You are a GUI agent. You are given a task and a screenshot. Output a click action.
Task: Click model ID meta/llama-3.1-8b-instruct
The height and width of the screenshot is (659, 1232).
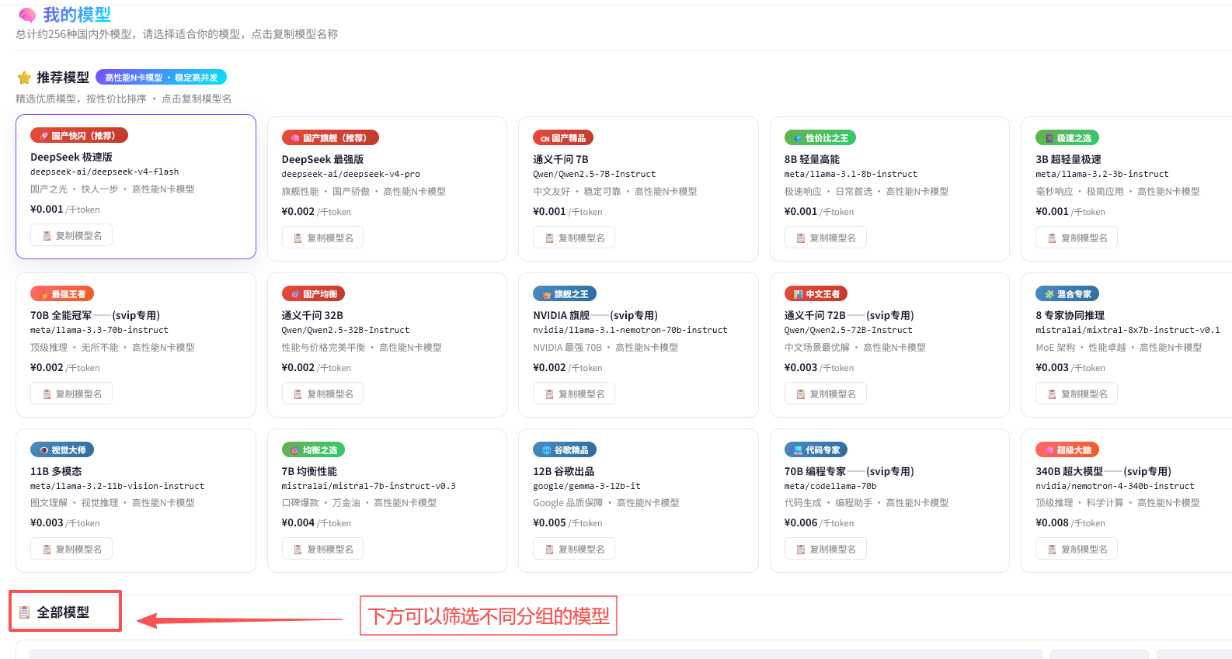[851, 175]
